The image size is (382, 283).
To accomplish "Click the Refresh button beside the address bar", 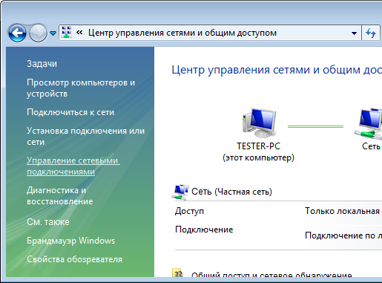I will 371,33.
